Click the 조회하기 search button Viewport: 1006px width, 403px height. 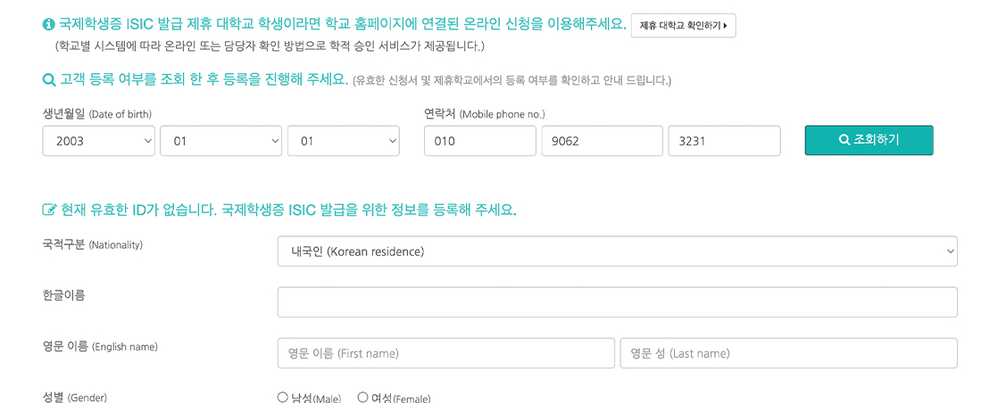tap(869, 140)
